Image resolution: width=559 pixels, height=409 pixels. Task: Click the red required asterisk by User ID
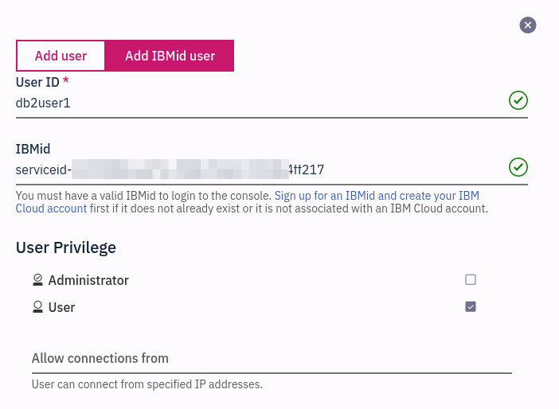click(66, 81)
